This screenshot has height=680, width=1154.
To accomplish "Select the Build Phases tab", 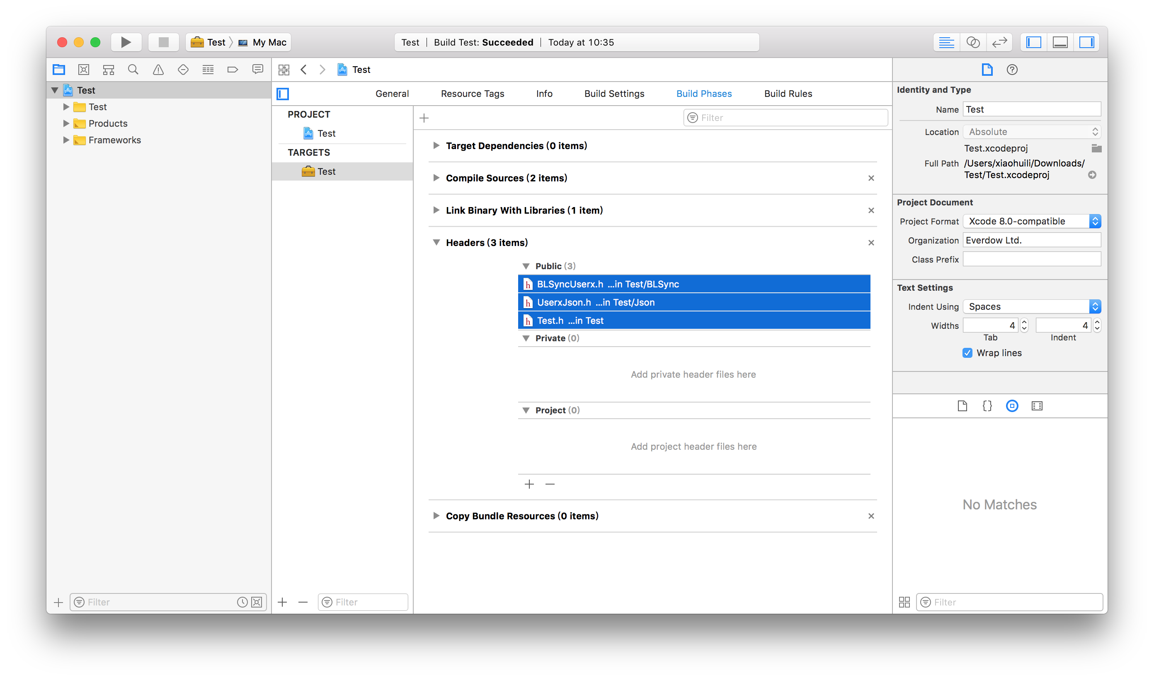I will tap(704, 94).
